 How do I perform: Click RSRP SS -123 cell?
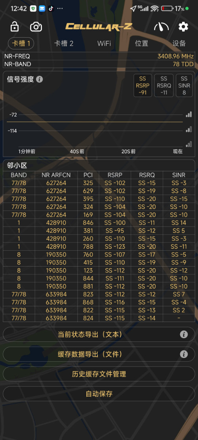point(115,247)
